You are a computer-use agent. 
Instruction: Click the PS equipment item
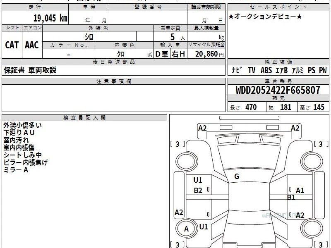(312, 70)
